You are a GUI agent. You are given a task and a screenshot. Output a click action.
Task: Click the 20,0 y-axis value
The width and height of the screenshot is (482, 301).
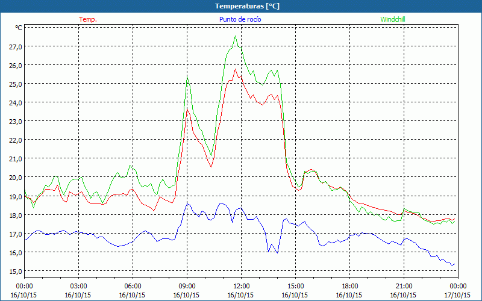(x=16, y=178)
